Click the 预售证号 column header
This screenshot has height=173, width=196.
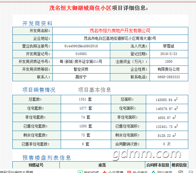pyautogui.click(x=36, y=165)
